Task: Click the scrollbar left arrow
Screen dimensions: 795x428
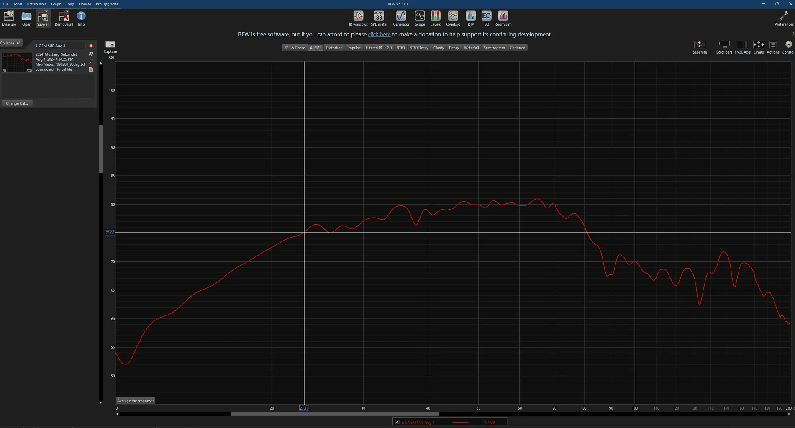Action: (117, 414)
